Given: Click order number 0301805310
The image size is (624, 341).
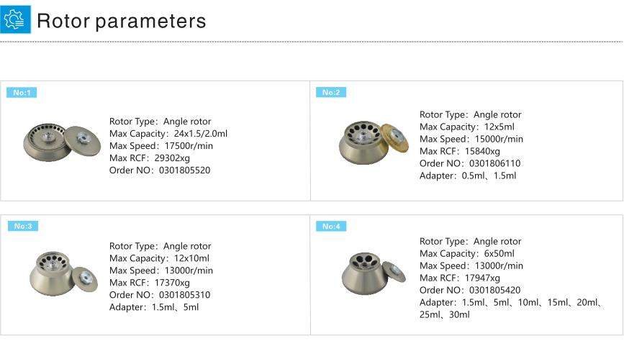Looking at the screenshot, I should point(160,295).
